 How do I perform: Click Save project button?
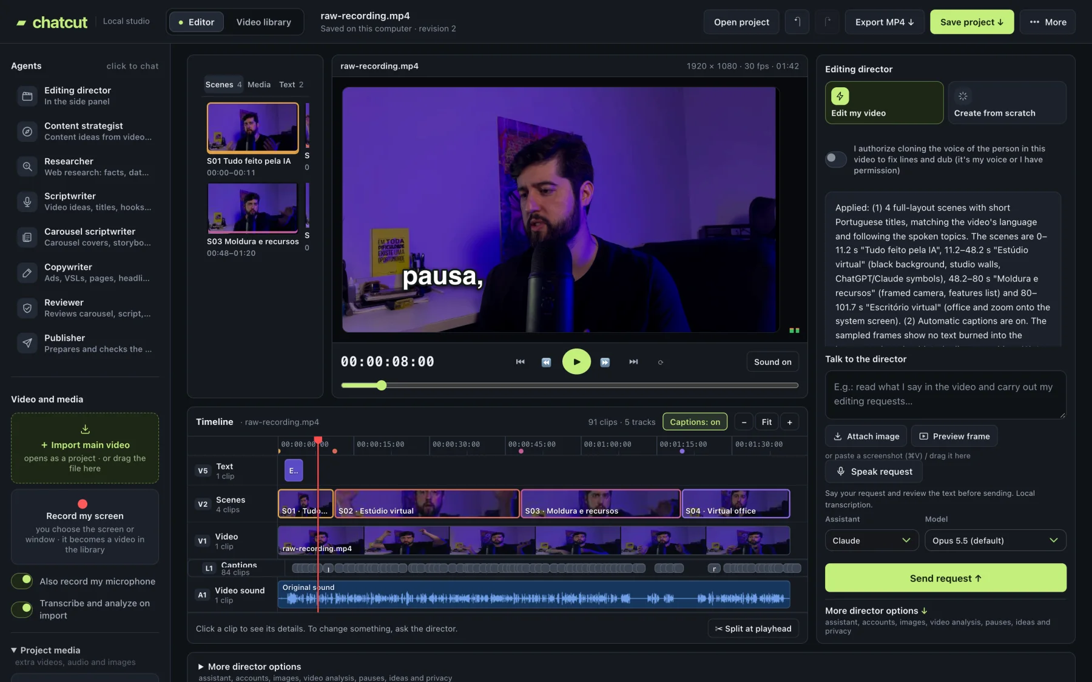coord(972,22)
